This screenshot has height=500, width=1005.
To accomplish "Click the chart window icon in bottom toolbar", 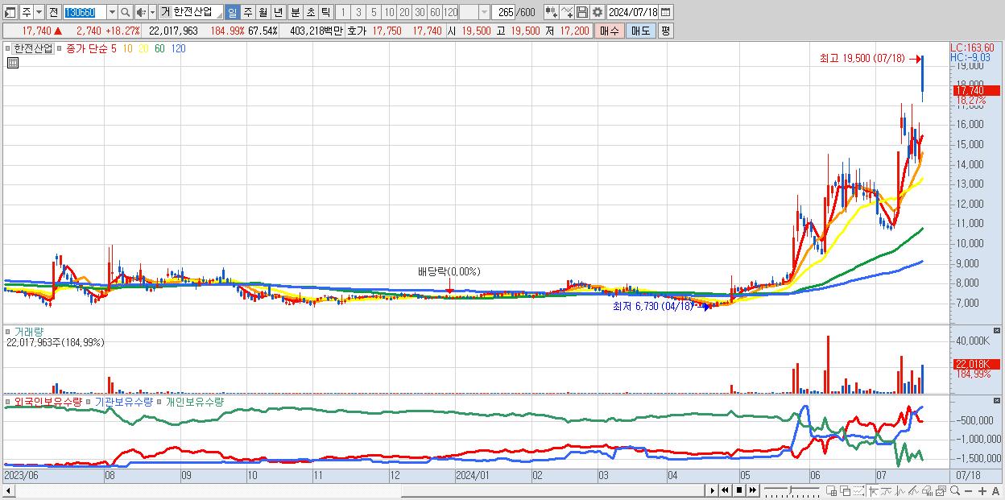I will (941, 490).
